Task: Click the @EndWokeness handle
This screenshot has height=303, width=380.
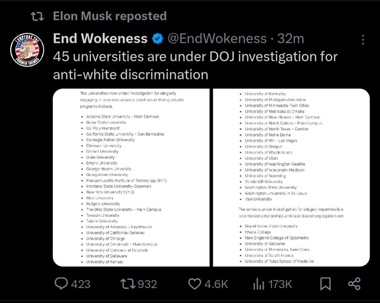Action: [217, 38]
